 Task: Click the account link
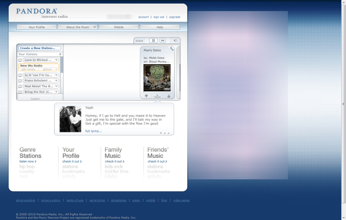(x=143, y=17)
